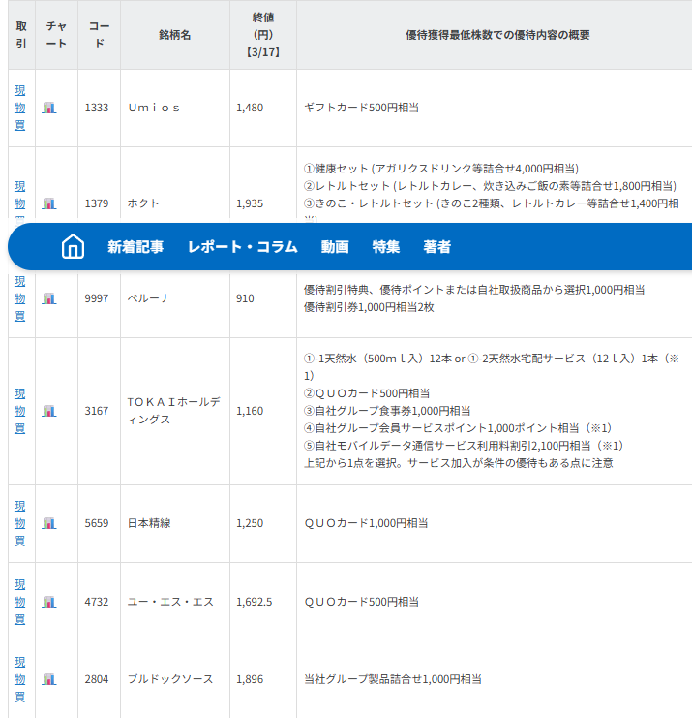Show the chart icon for 日本精線
This screenshot has height=718, width=692.
pyautogui.click(x=49, y=523)
